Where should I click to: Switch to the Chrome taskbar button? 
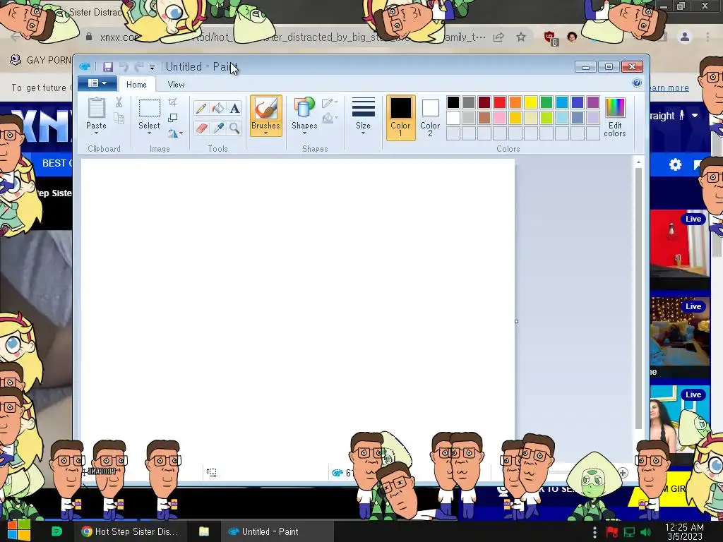coord(130,531)
